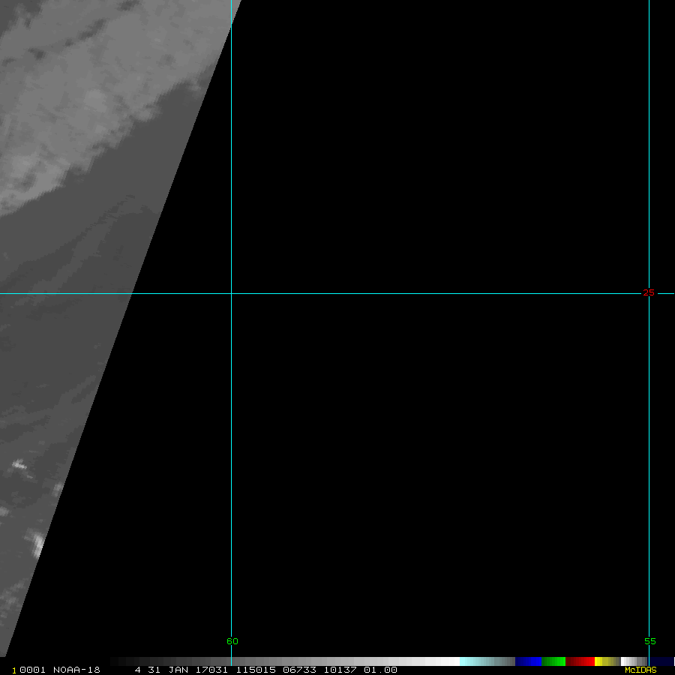Click the yellow frame indicator 1
The height and width of the screenshot is (675, 675).
(x=14, y=670)
